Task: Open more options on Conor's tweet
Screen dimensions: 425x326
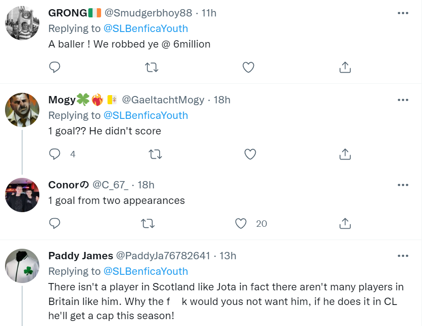Action: point(403,185)
